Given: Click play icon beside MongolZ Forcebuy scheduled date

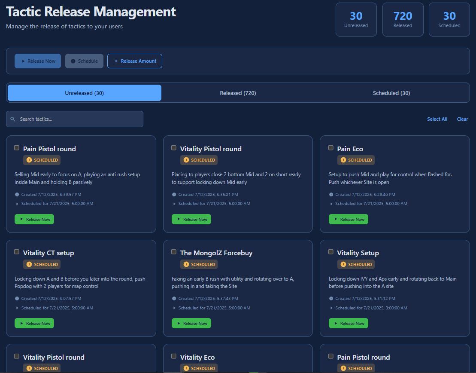Looking at the screenshot, I should coord(174,308).
